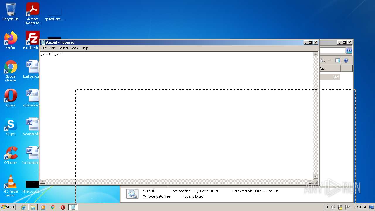Open the Help menu in Notepad
The image size is (375, 211).
point(85,48)
